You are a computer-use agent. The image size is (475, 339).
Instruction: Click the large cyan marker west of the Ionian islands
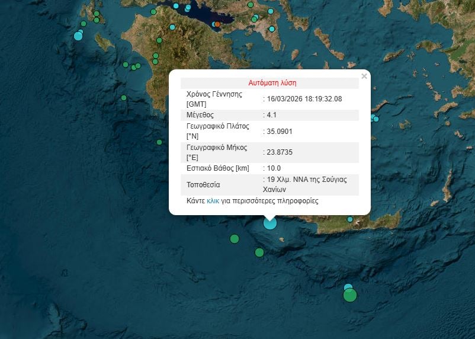click(78, 36)
